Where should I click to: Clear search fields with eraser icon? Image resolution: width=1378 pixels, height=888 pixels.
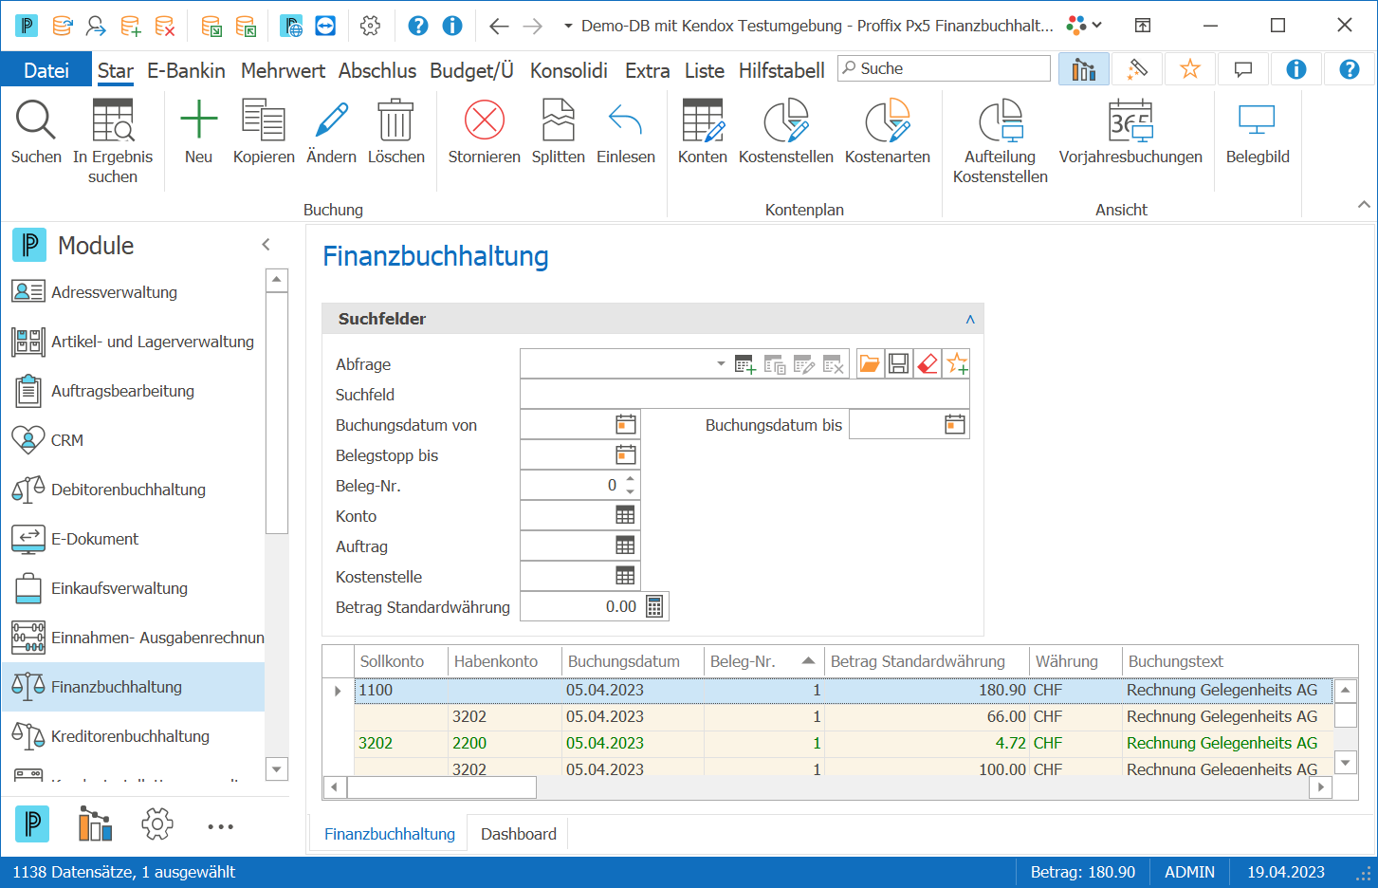[928, 363]
